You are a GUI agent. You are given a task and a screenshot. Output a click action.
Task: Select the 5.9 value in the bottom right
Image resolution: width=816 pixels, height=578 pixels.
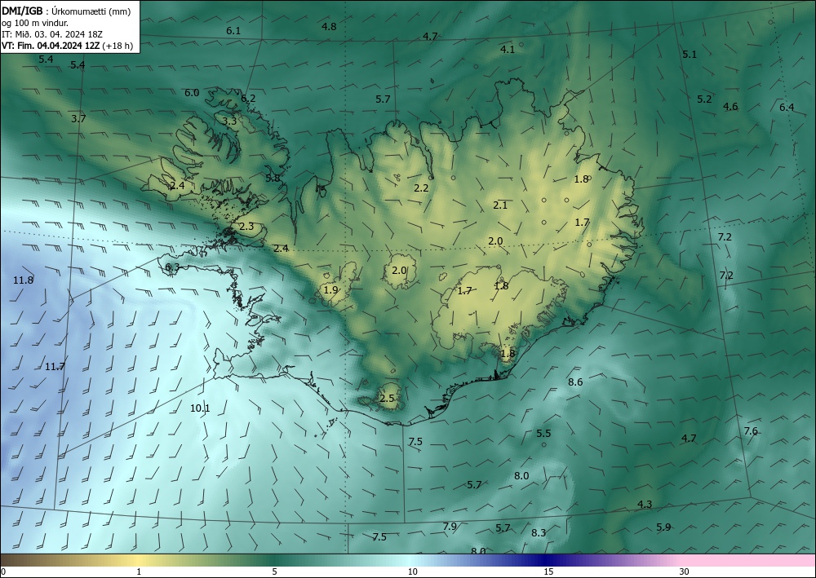click(x=663, y=527)
